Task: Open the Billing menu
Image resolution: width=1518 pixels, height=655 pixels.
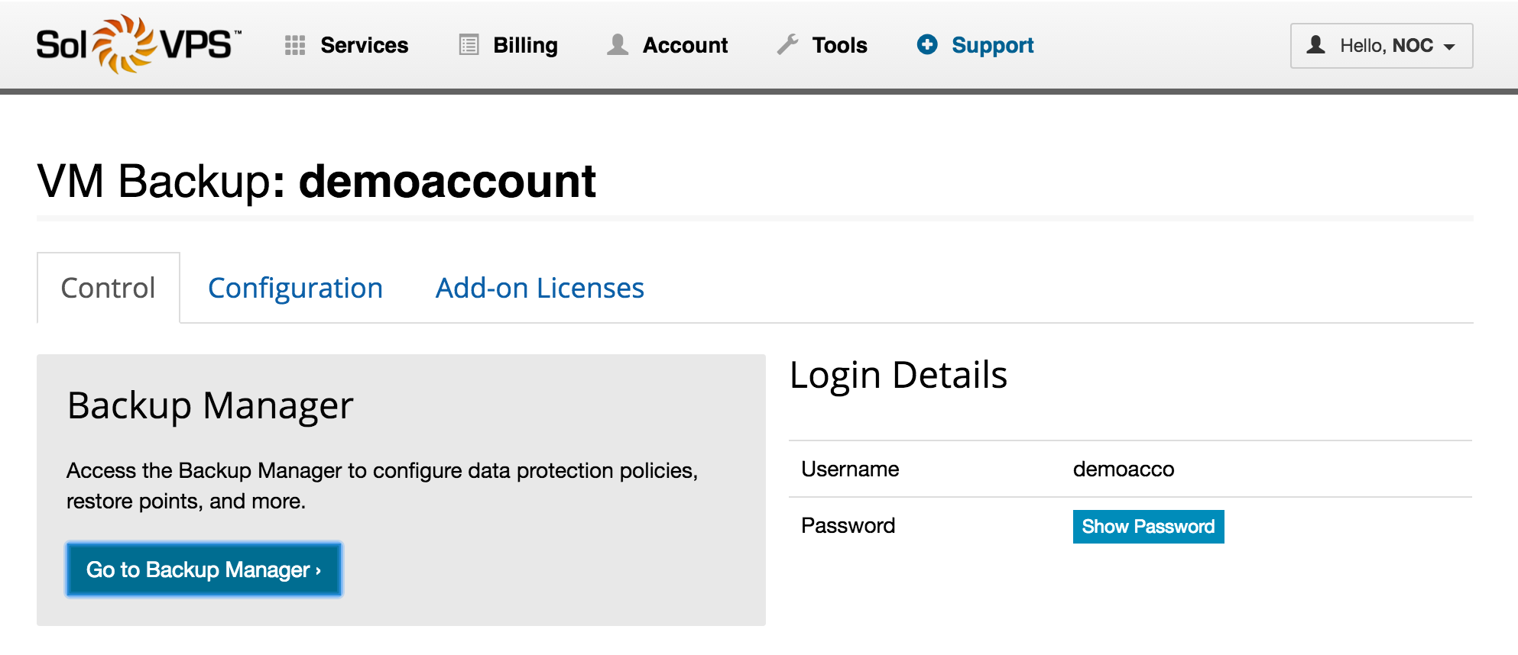Action: pos(525,46)
